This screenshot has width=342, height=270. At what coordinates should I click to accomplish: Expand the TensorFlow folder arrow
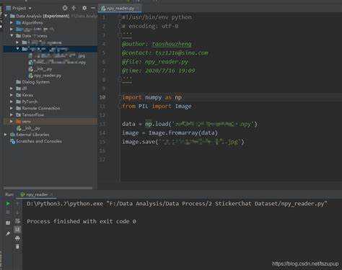12,114
